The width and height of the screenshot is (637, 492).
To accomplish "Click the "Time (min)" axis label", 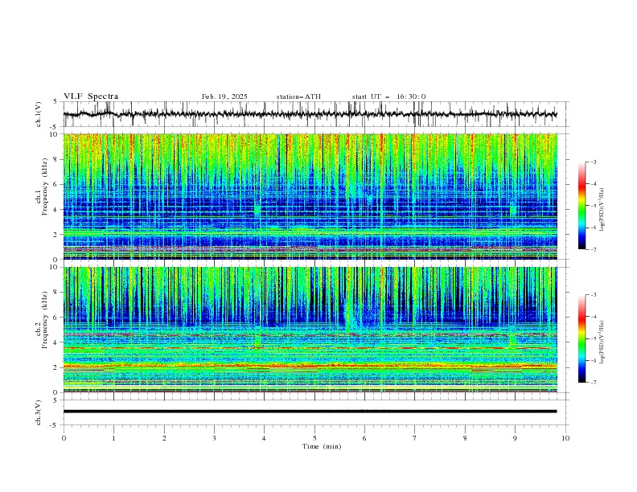I will pos(322,446).
